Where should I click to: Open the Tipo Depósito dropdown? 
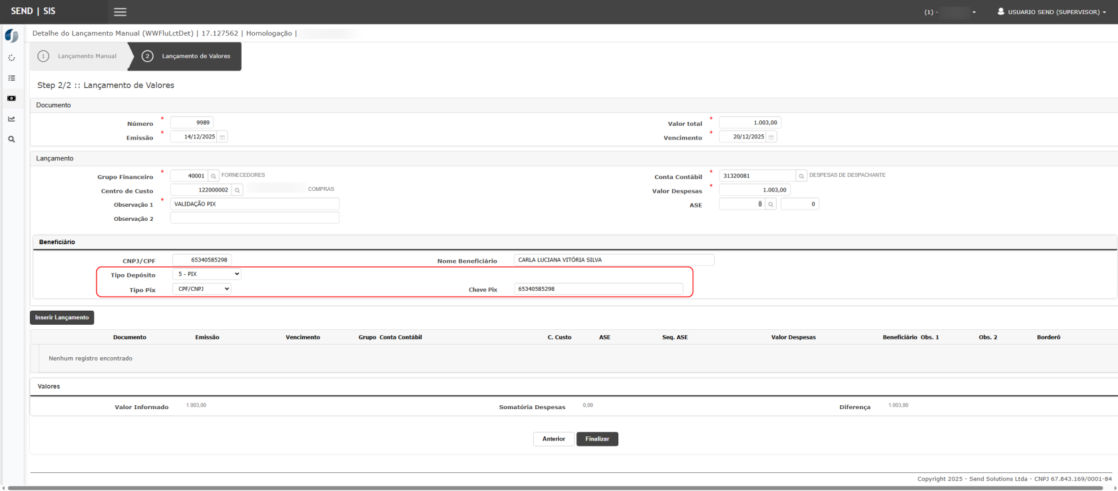(x=207, y=274)
